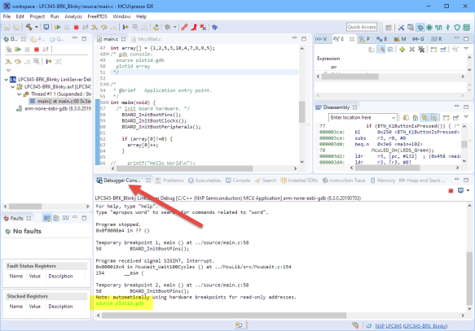Open Expressions view menu triangle
Screen dimensions: 475x331
tap(466, 49)
